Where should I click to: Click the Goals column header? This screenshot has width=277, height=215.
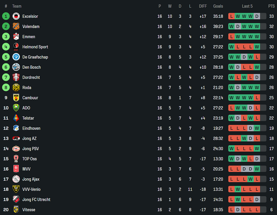point(218,6)
